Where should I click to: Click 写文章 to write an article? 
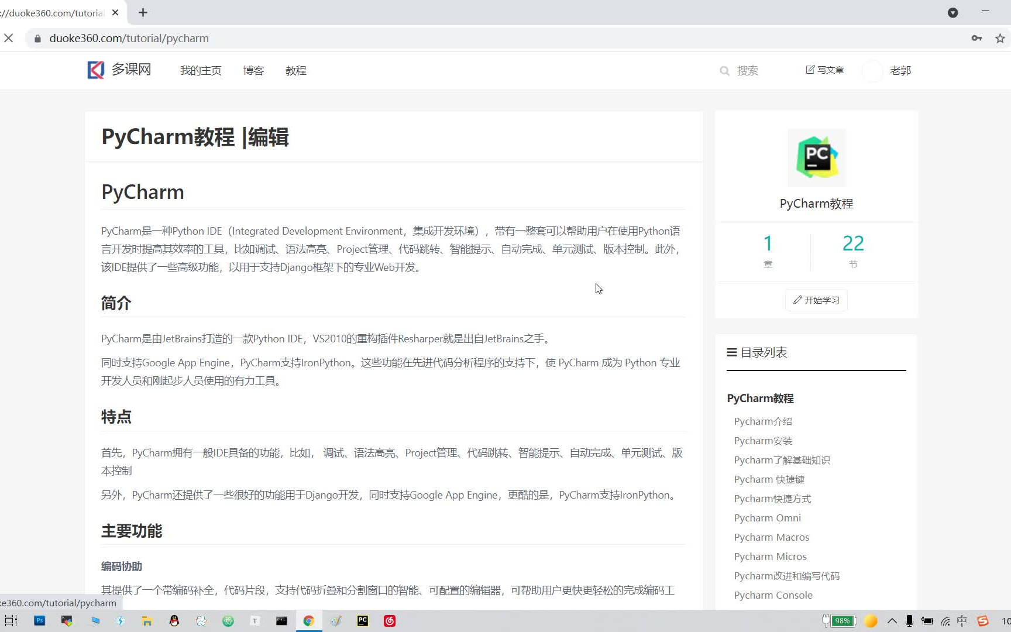824,70
